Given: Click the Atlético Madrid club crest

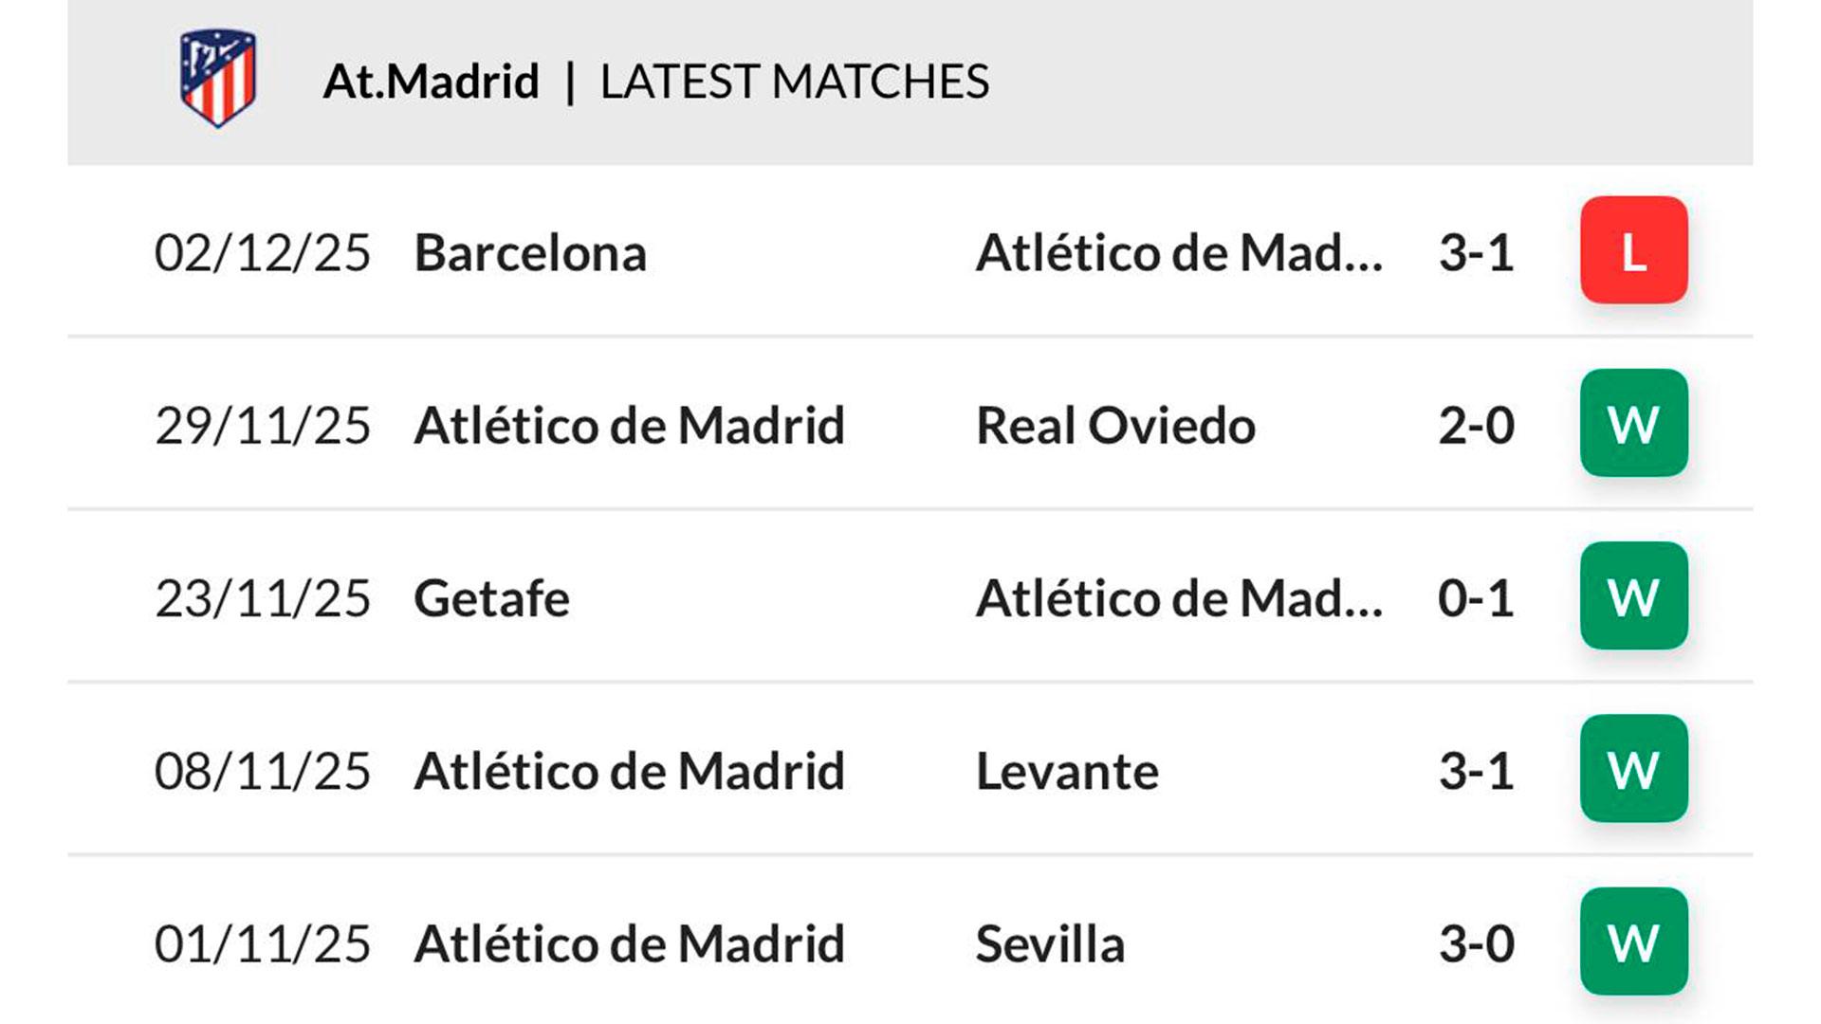Looking at the screenshot, I should (217, 79).
